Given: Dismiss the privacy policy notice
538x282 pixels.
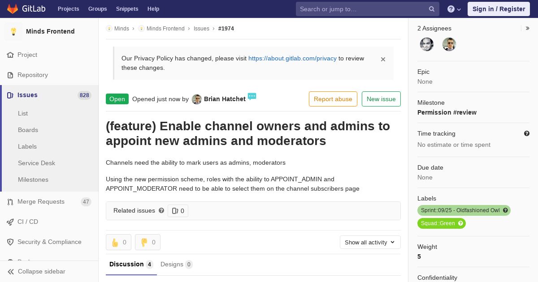Looking at the screenshot, I should pyautogui.click(x=383, y=59).
